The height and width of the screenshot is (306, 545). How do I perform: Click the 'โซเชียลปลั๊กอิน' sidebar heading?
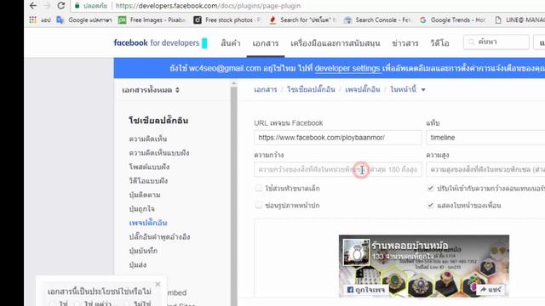coord(158,121)
